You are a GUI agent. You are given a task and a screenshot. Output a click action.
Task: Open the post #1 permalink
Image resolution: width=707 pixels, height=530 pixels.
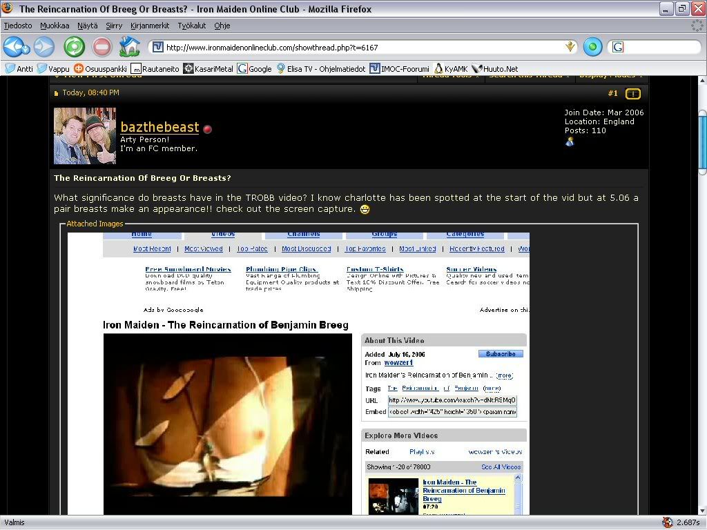(612, 93)
